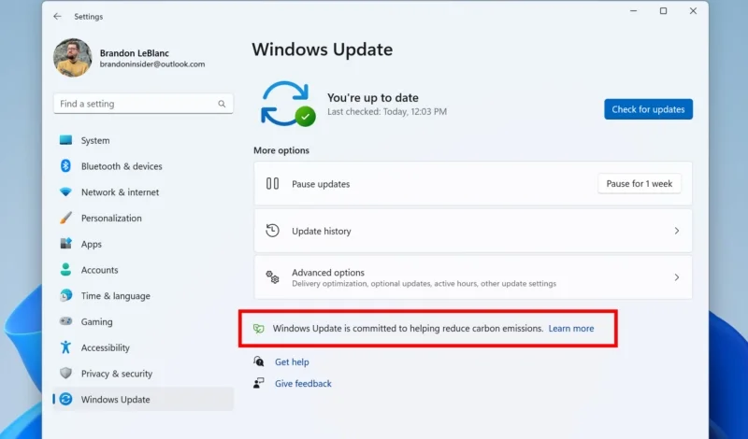Click the Accessibility figure icon

click(65, 347)
